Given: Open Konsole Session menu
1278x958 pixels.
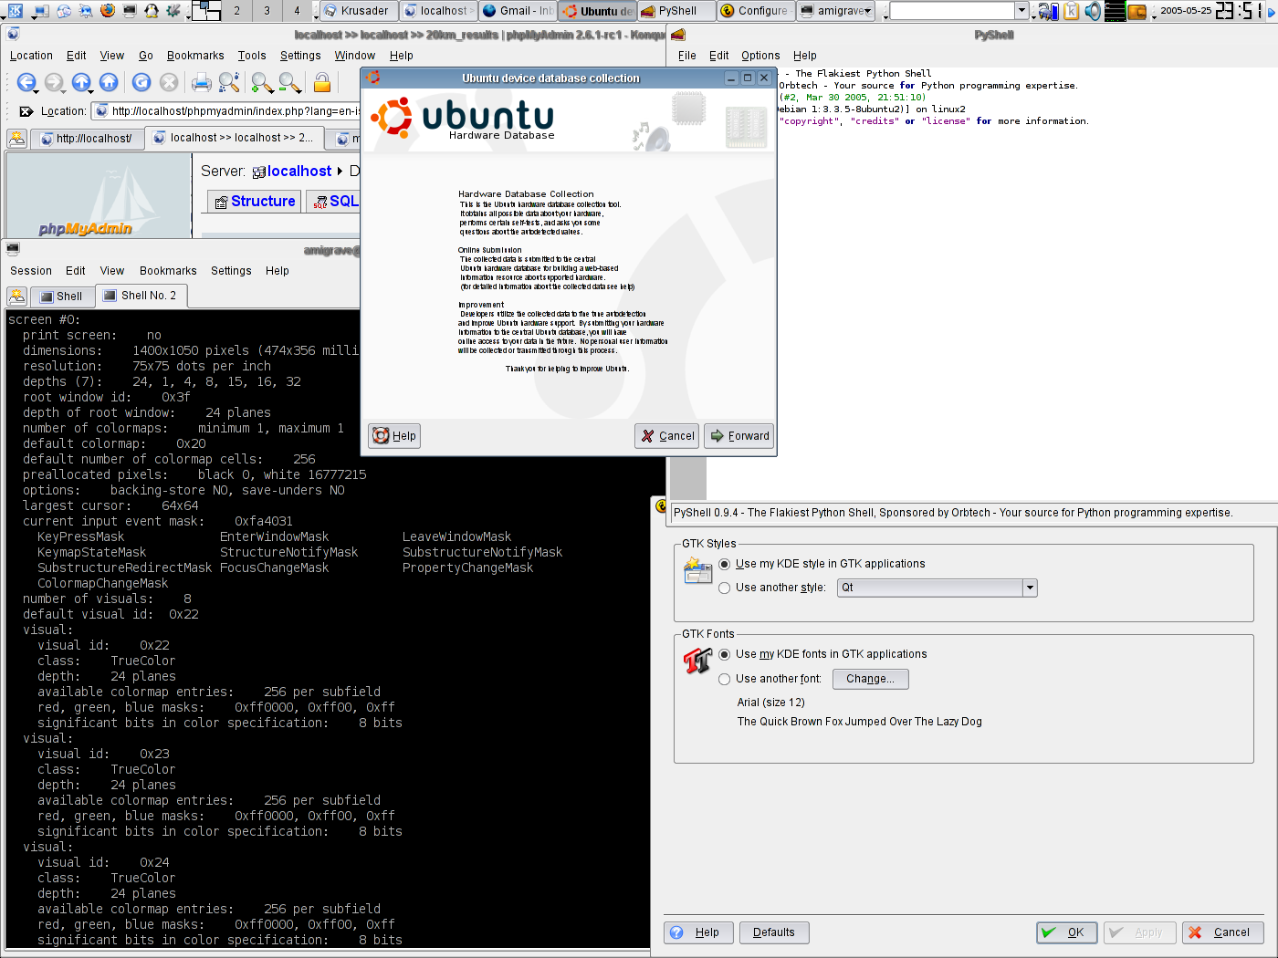Looking at the screenshot, I should [31, 271].
